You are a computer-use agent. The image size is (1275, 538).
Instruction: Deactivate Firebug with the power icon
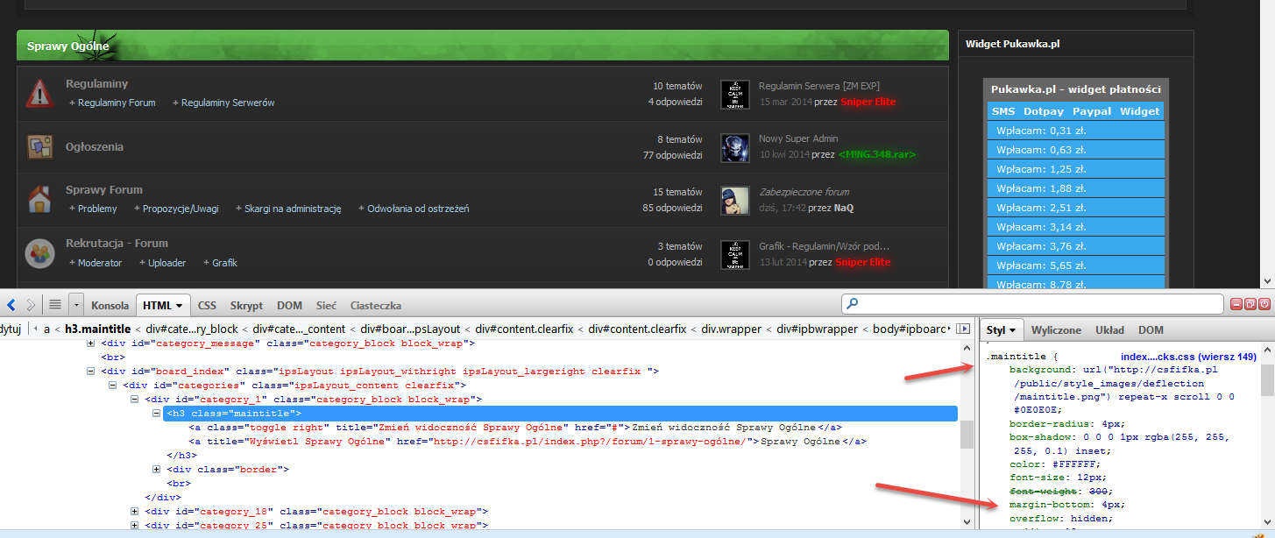tap(1264, 304)
